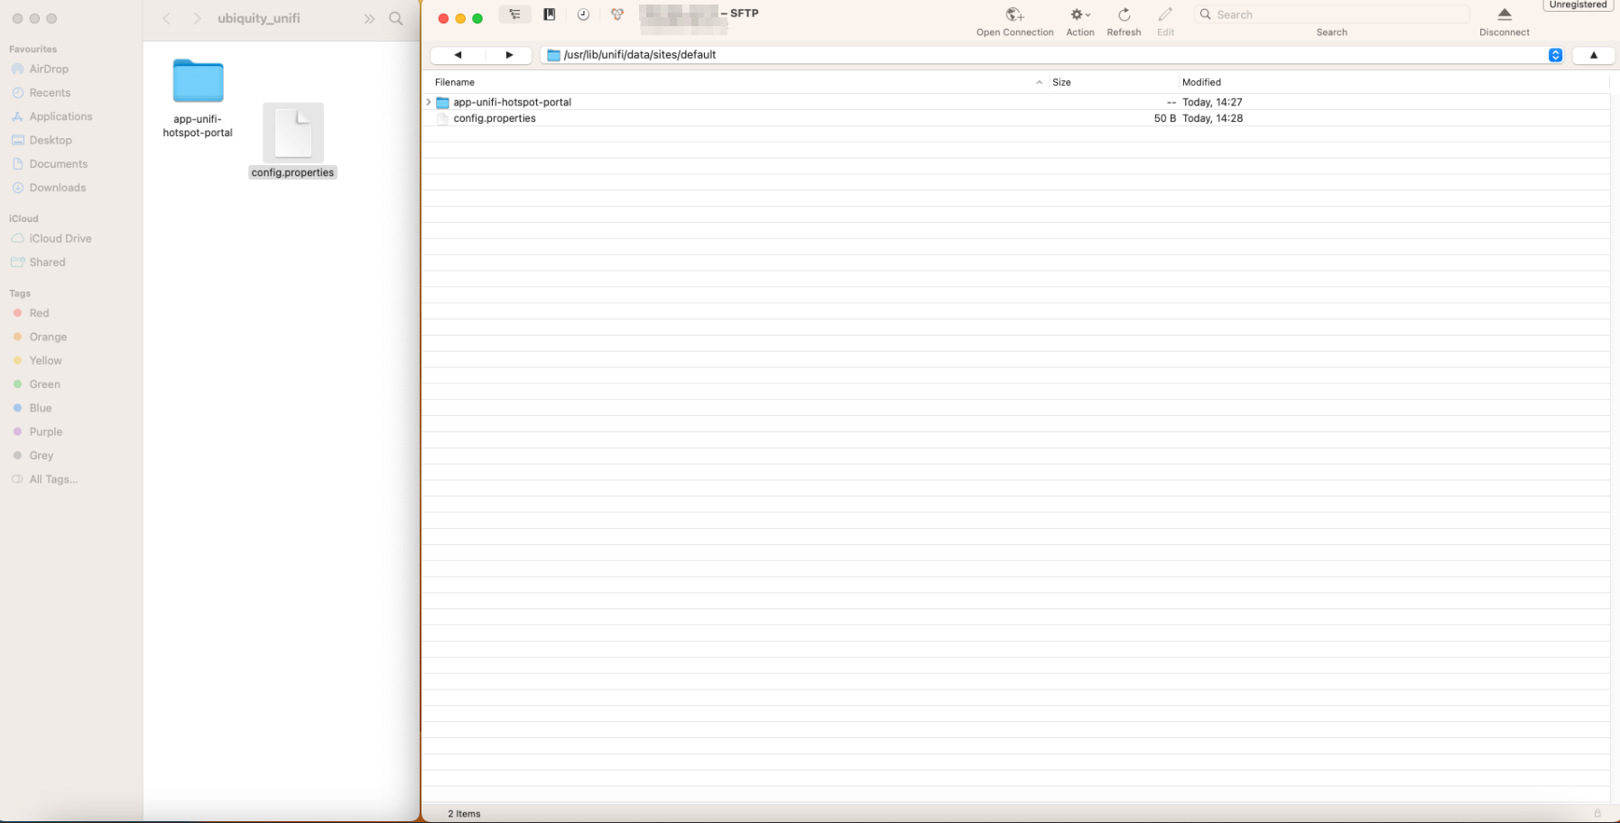Open the remote path dropdown selector
The width and height of the screenshot is (1620, 823).
click(1555, 55)
